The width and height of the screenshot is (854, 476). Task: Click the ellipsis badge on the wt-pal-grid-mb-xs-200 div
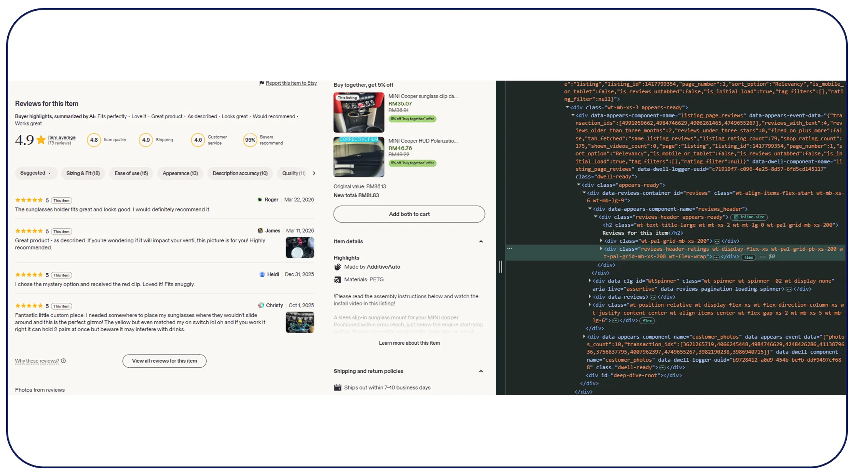[717, 241]
